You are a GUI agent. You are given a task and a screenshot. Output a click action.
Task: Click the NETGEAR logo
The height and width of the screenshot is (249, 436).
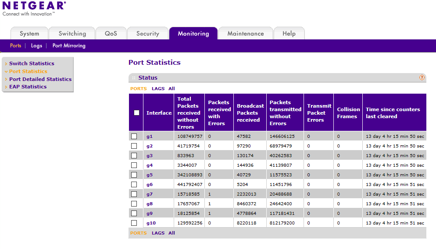tap(34, 9)
